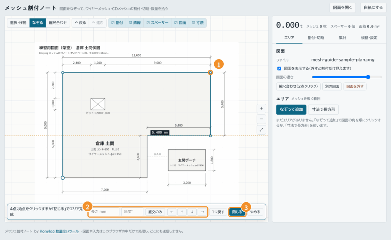Zoom in with the plus button
The width and height of the screenshot is (391, 240).
point(261,108)
